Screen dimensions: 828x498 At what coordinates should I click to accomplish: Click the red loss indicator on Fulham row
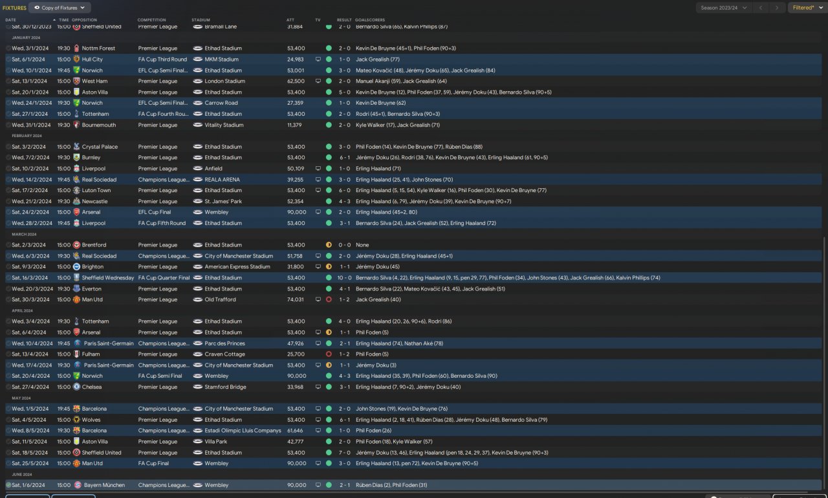click(x=329, y=354)
